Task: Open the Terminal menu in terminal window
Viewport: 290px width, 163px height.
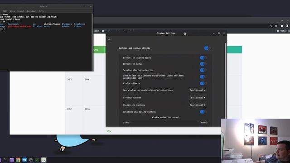Action: coord(31,11)
